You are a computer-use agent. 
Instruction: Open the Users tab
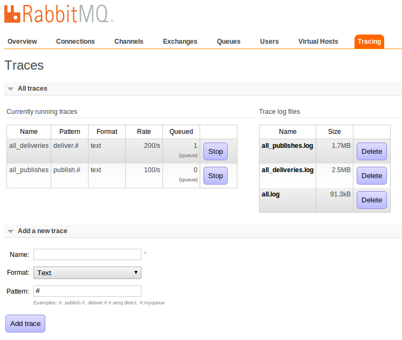pyautogui.click(x=269, y=42)
